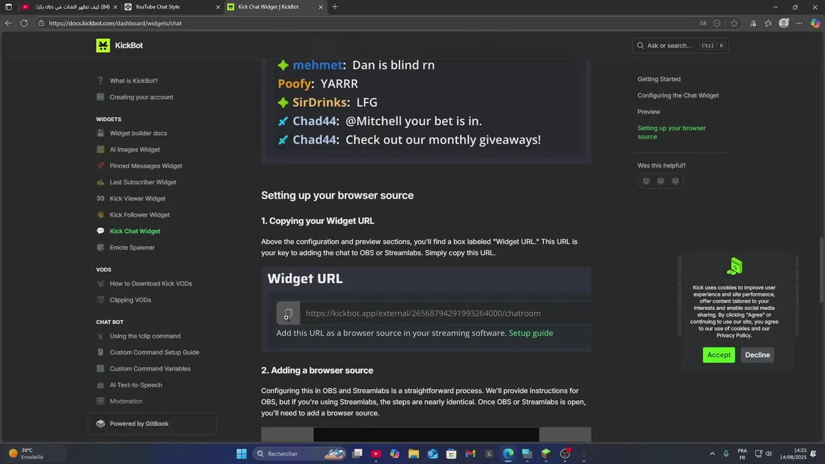Accept the cookie notice
The image size is (825, 464).
(x=719, y=355)
